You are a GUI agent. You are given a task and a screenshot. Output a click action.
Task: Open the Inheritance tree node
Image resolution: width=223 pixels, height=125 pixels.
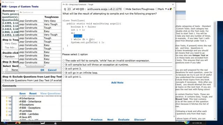coord(28,98)
